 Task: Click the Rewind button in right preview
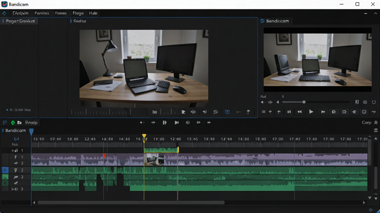click(299, 112)
